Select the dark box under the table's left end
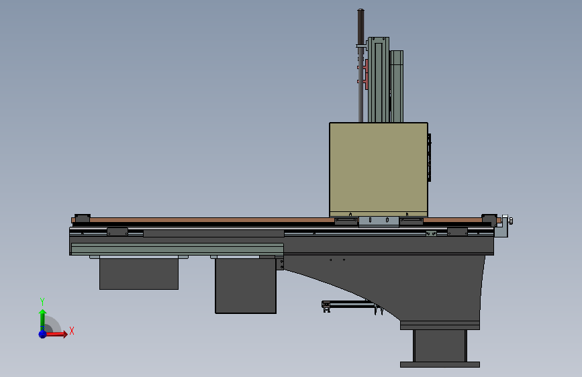582x377 pixels. coord(139,274)
